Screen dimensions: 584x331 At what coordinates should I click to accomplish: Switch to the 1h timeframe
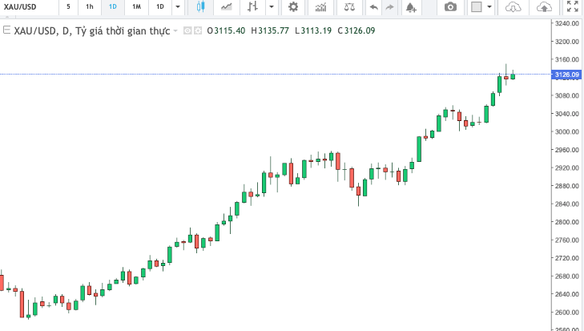click(x=90, y=6)
